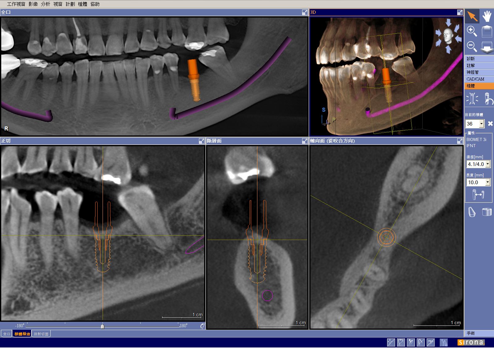Maximize the 3D view pane
The height and width of the screenshot is (348, 494).
pos(460,12)
